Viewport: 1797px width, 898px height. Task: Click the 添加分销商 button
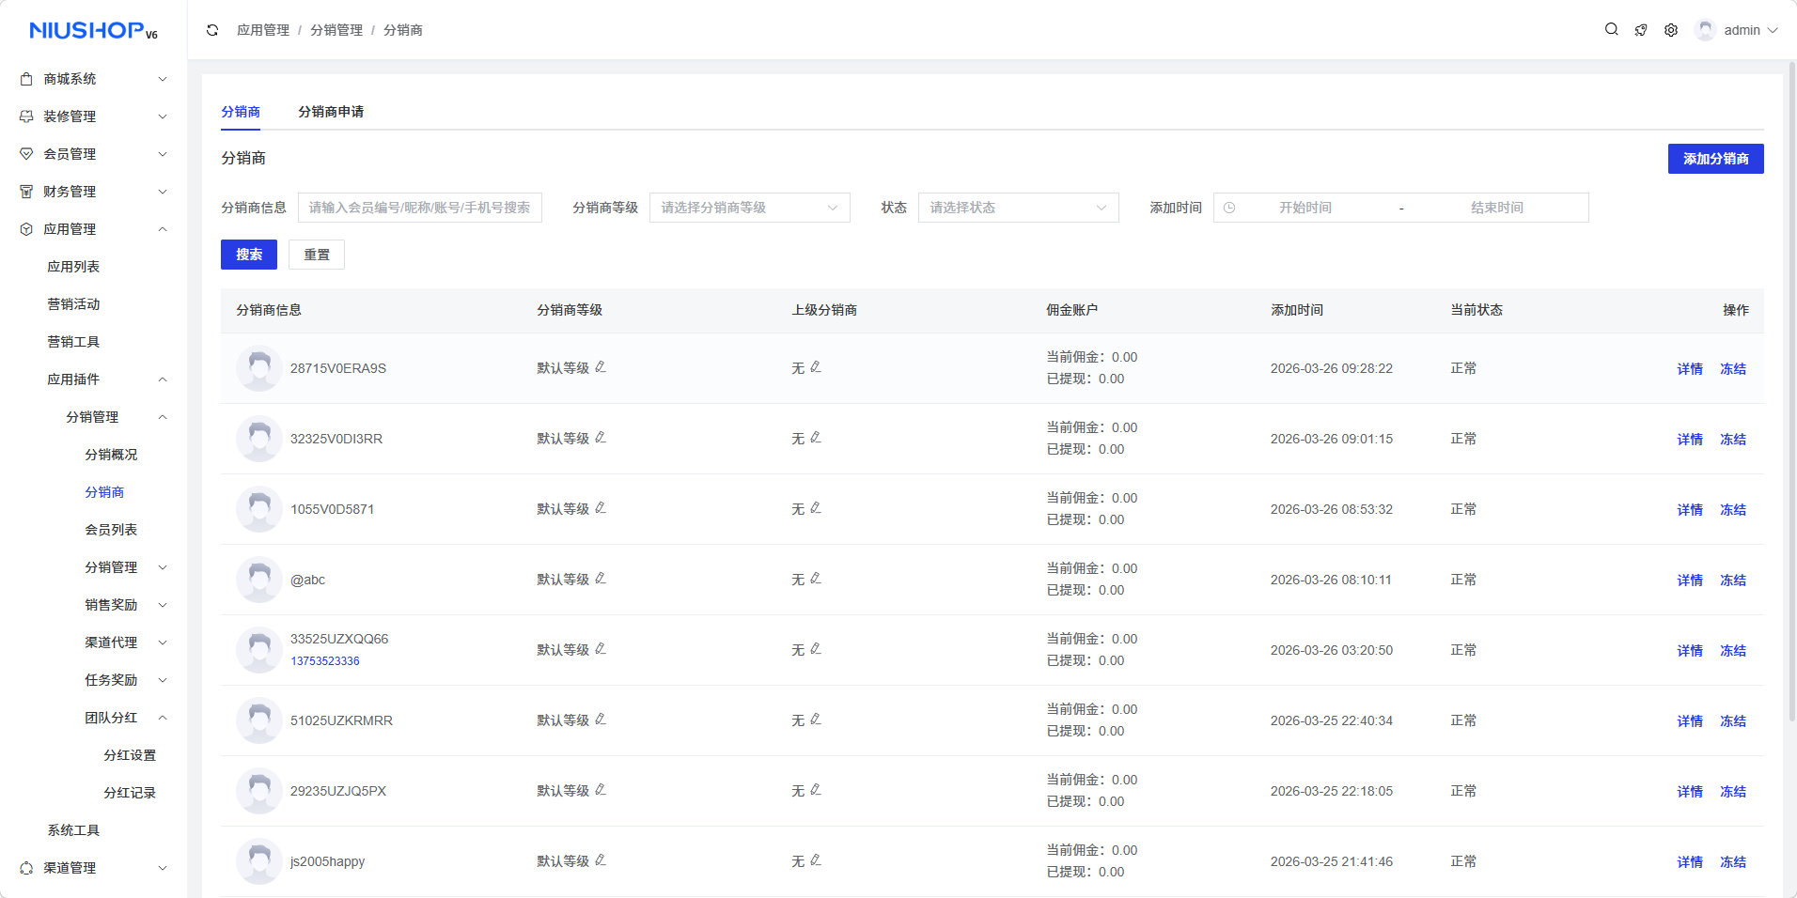pos(1715,159)
